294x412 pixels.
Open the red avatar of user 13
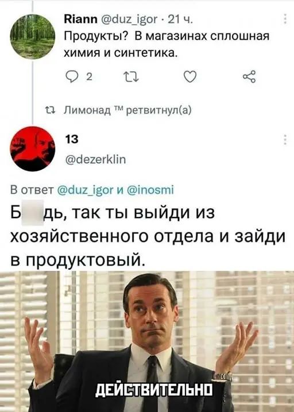(33, 149)
